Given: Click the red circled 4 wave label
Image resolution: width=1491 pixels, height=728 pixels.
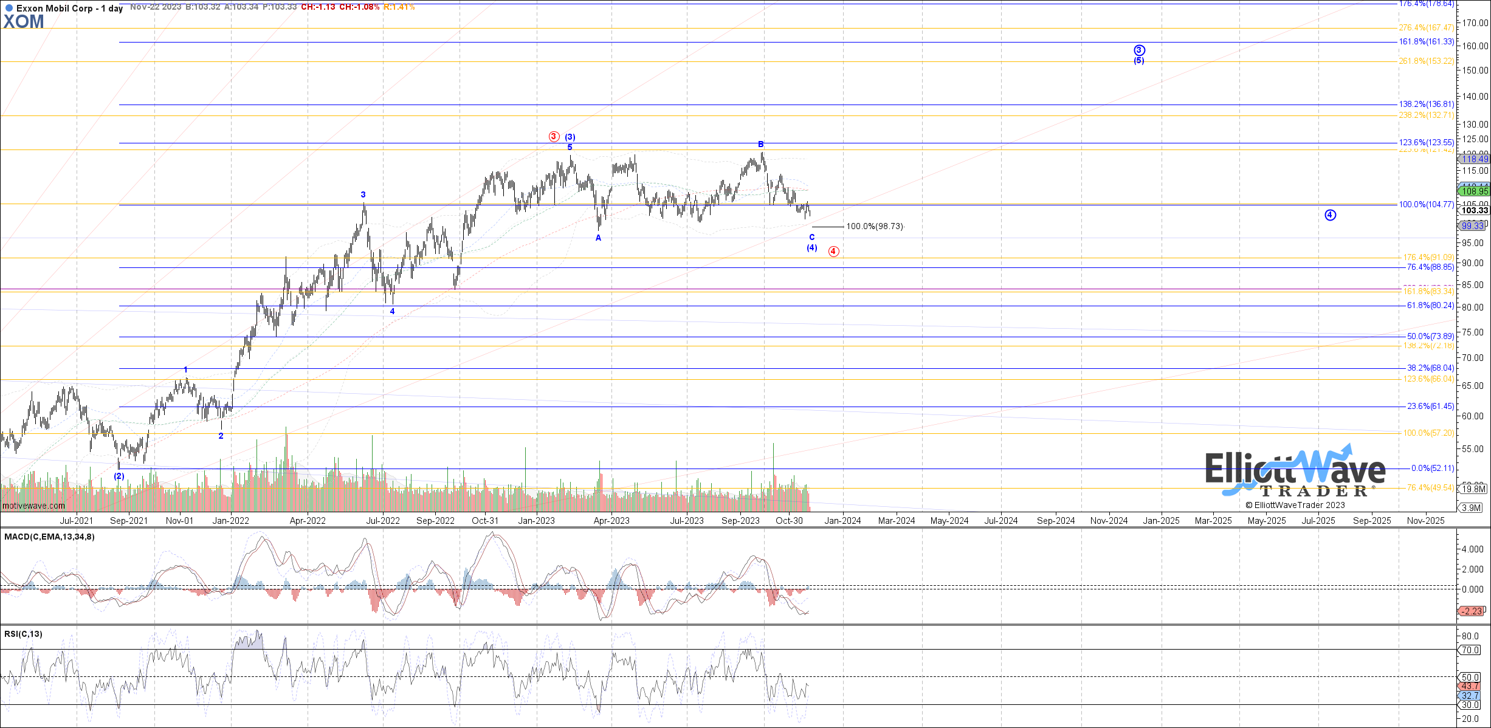Looking at the screenshot, I should point(834,251).
